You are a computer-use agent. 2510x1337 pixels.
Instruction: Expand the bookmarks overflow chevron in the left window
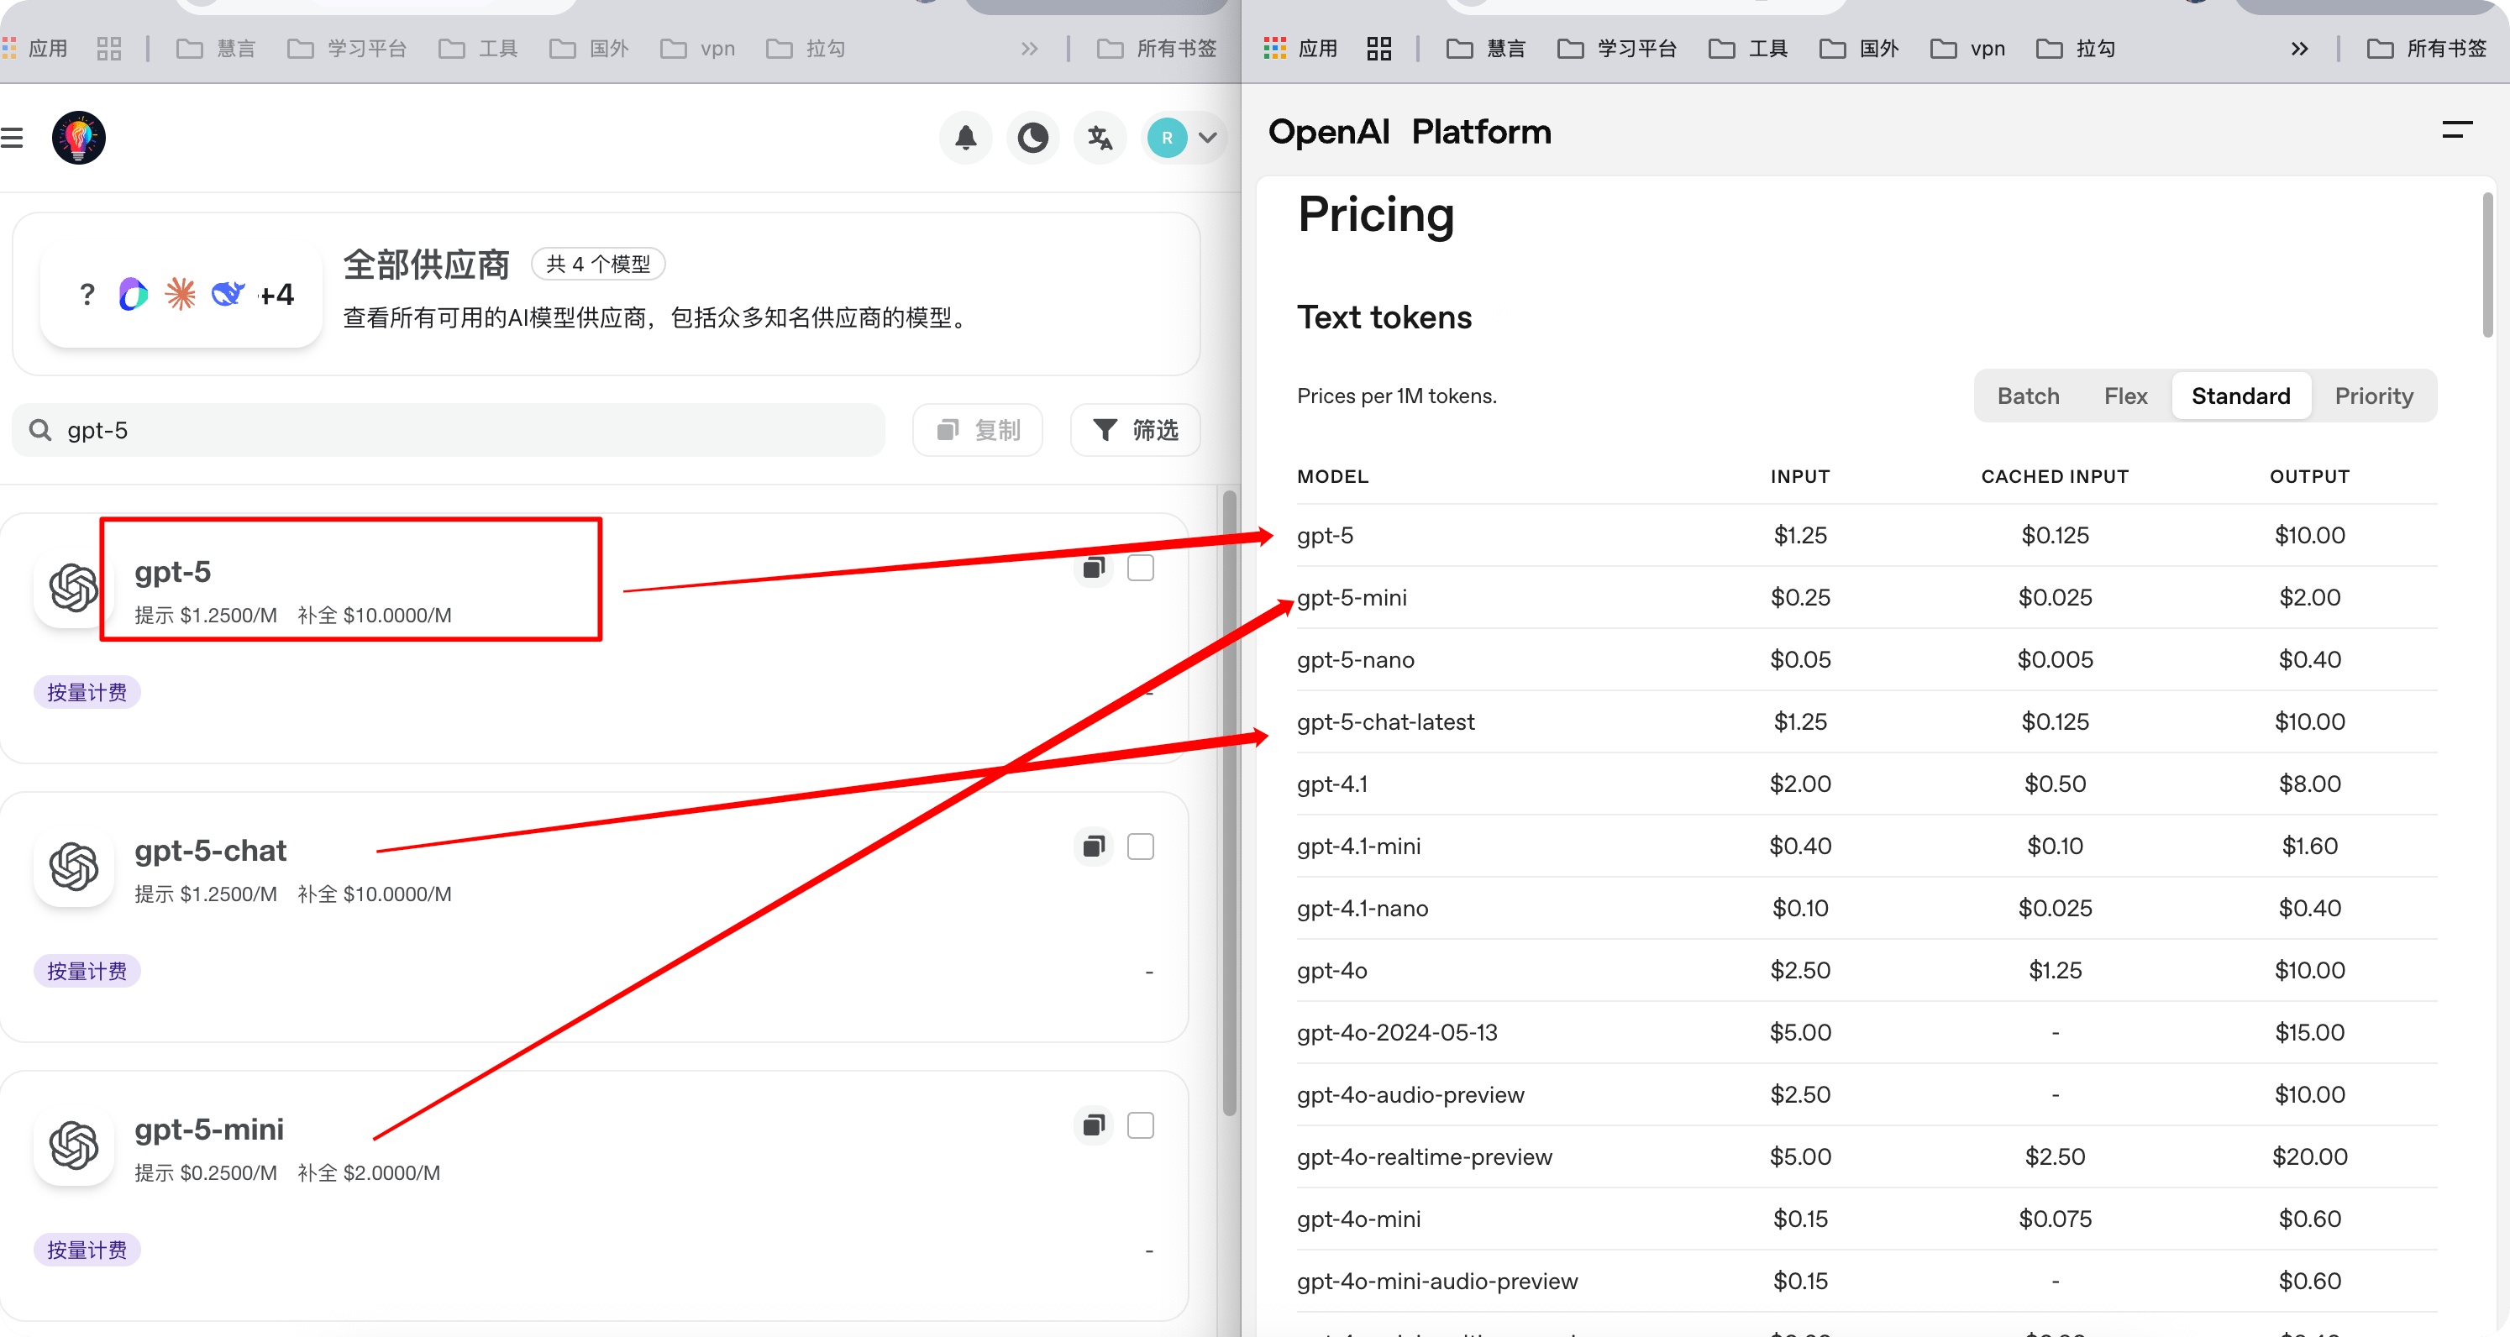1030,49
